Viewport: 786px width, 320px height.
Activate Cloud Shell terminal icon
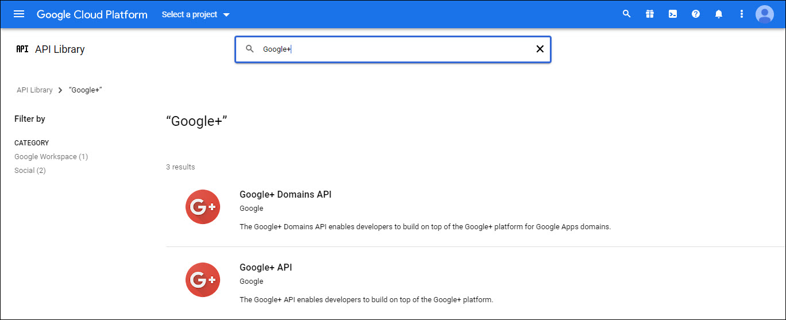point(673,14)
